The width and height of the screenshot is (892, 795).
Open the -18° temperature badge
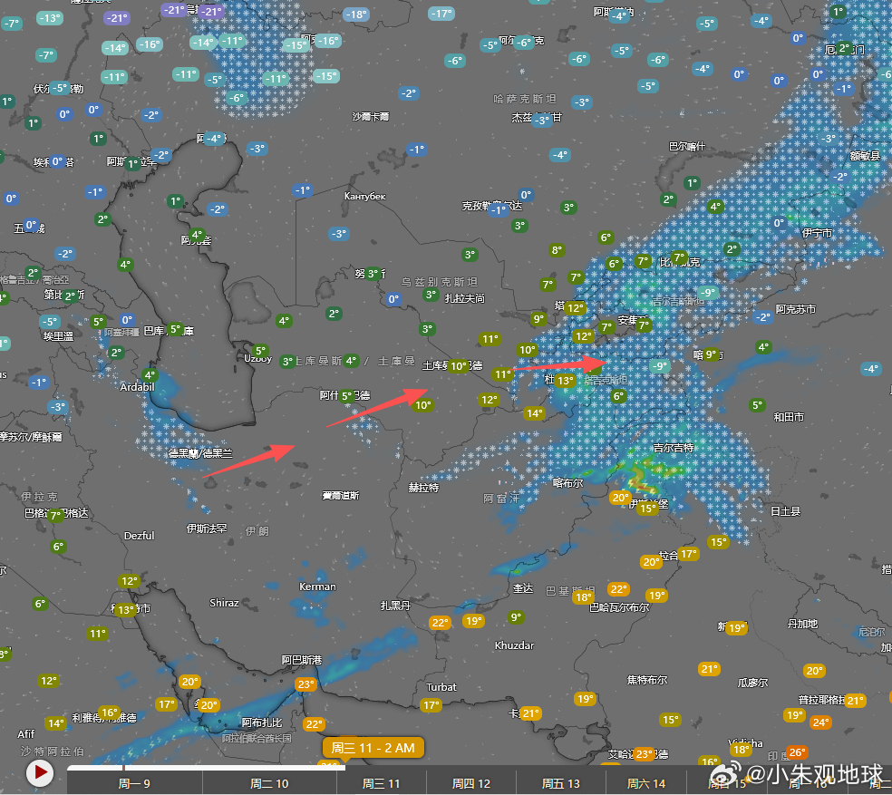point(356,15)
